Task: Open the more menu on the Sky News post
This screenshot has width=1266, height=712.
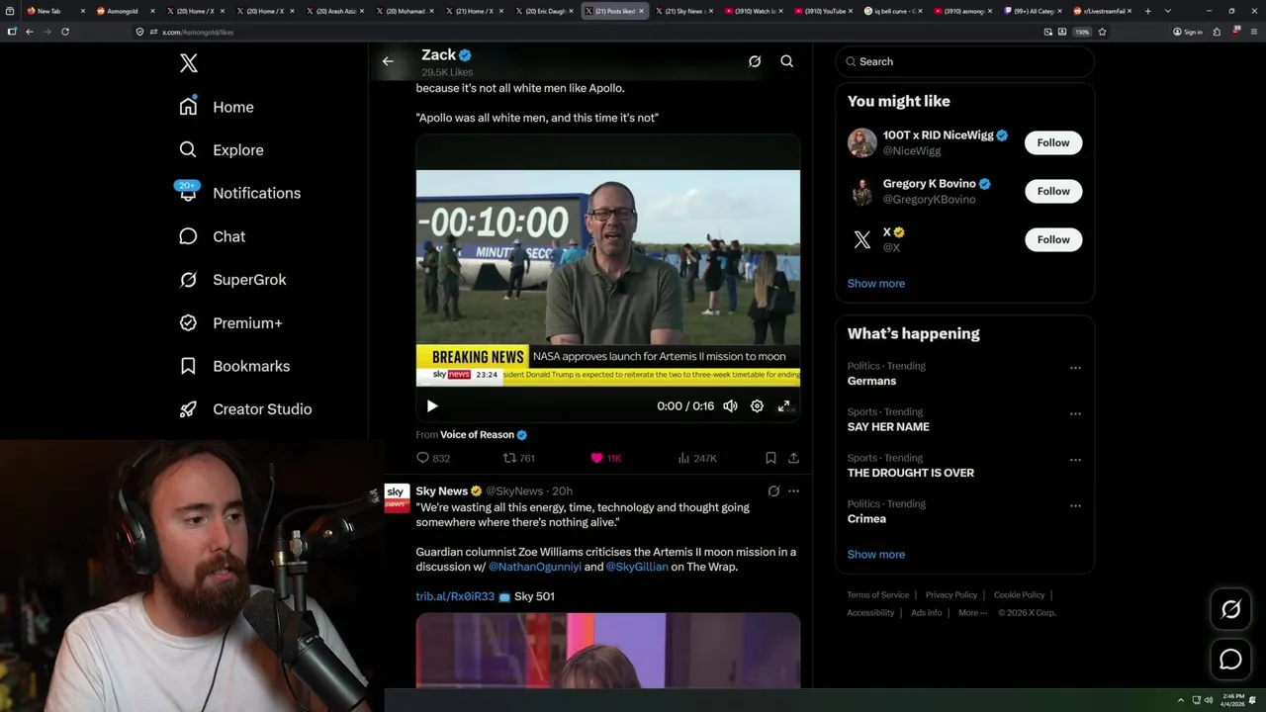Action: (x=793, y=490)
